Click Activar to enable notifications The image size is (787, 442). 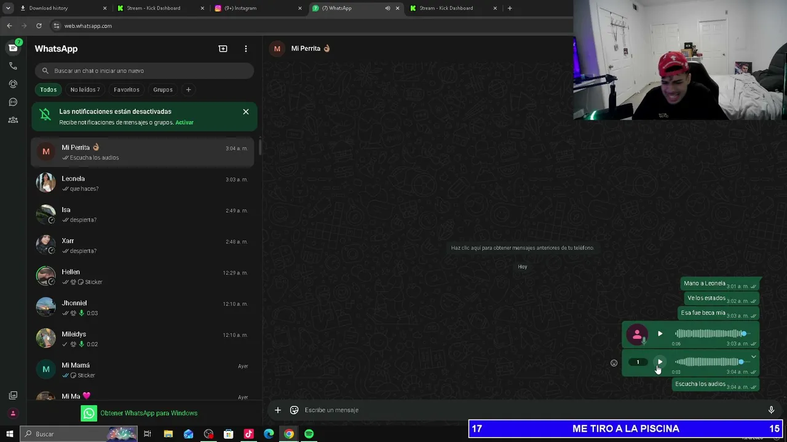[x=184, y=122]
